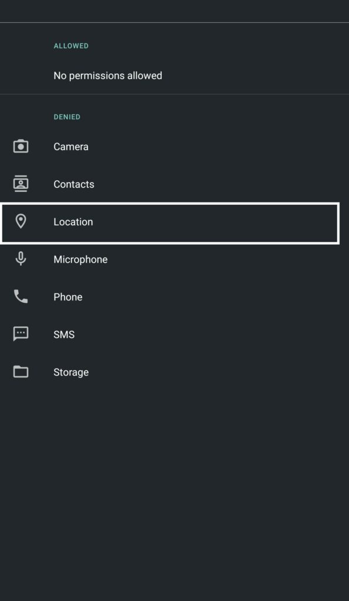Click the DENIED section header
The width and height of the screenshot is (349, 601).
pos(67,117)
